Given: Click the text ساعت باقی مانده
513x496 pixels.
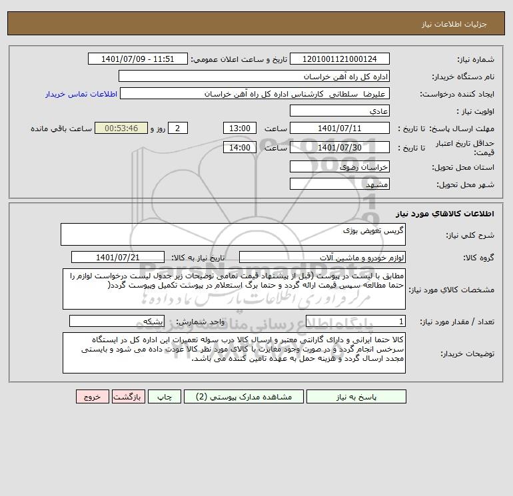Looking at the screenshot, I should coord(61,128).
